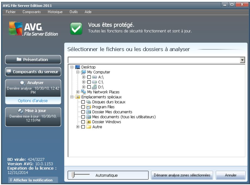Screen dimensions: 250x185
Task: Click the chevron icon beside Afficher la notification
Action: 11,180
